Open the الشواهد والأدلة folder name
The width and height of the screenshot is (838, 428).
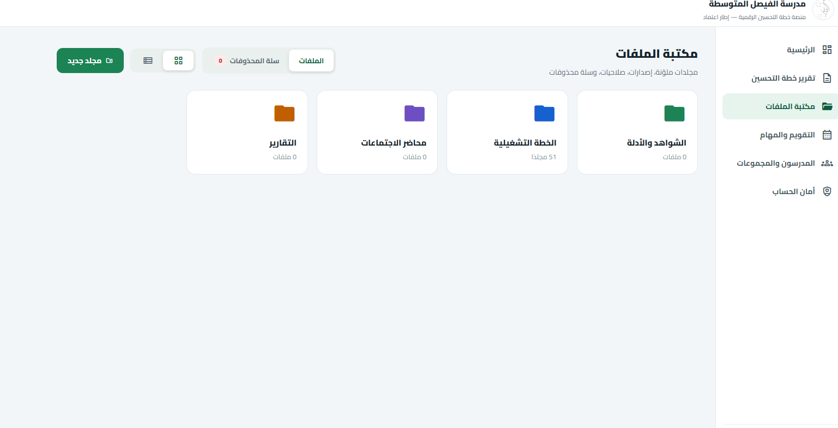[656, 143]
